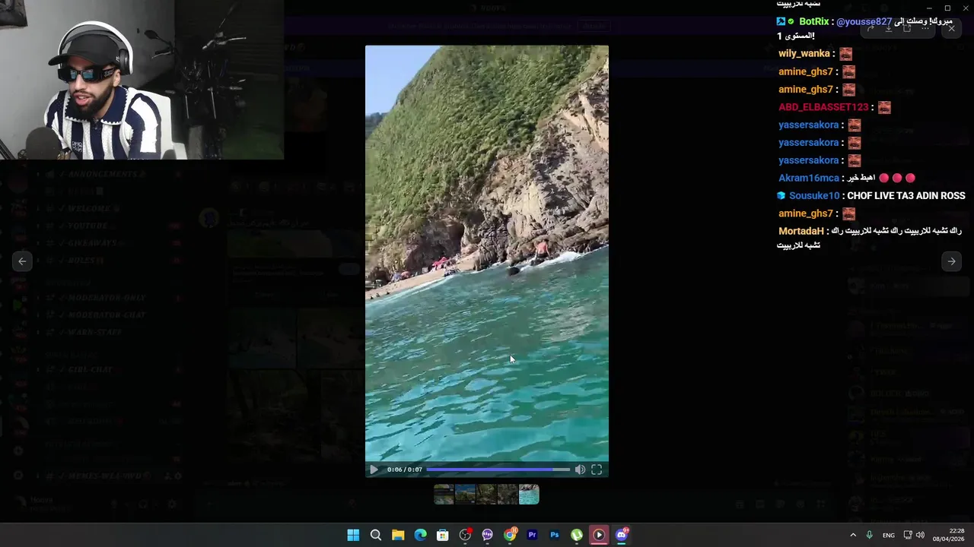This screenshot has height=547, width=974.
Task: Close the media viewer with the X
Action: click(x=951, y=29)
